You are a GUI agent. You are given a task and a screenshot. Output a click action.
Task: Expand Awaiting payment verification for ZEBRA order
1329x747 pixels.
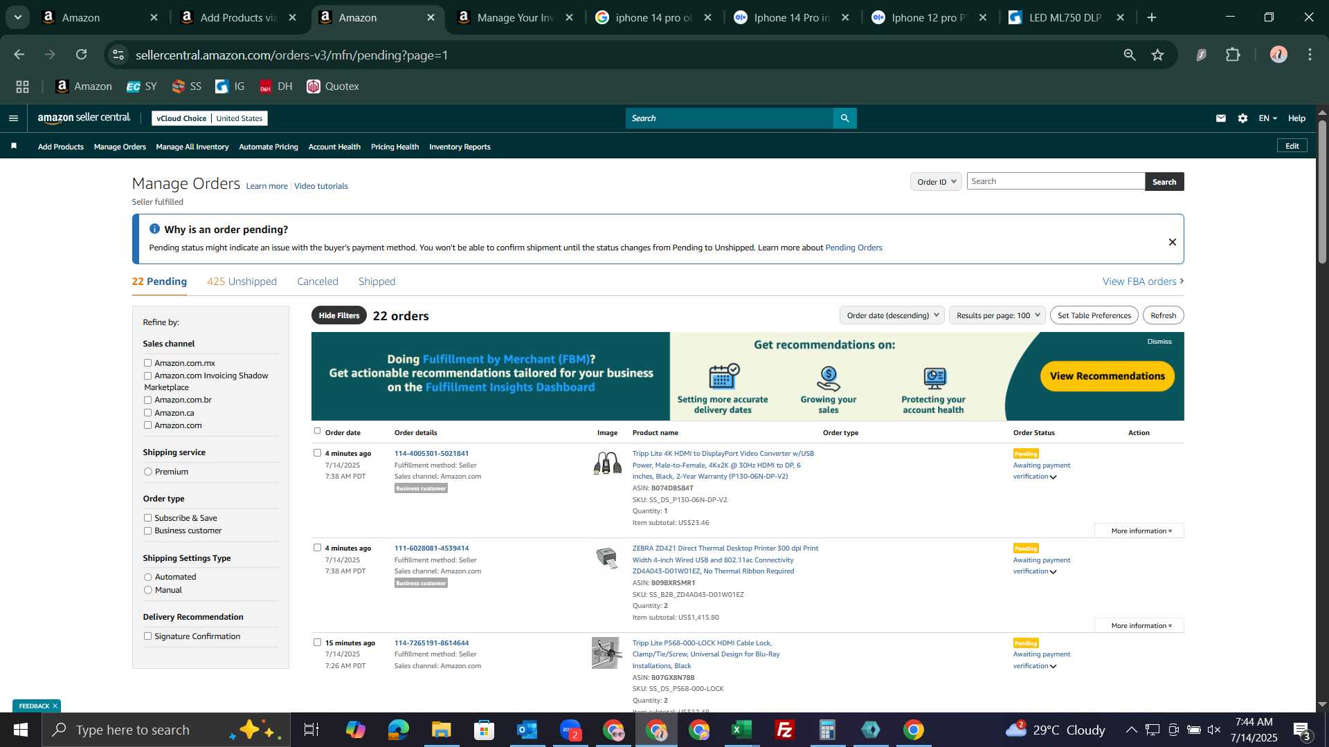1054,572
